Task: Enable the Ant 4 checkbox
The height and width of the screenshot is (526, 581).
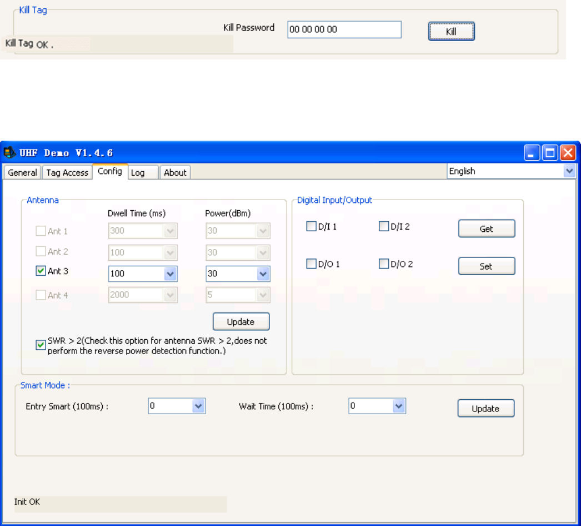Action: (41, 295)
